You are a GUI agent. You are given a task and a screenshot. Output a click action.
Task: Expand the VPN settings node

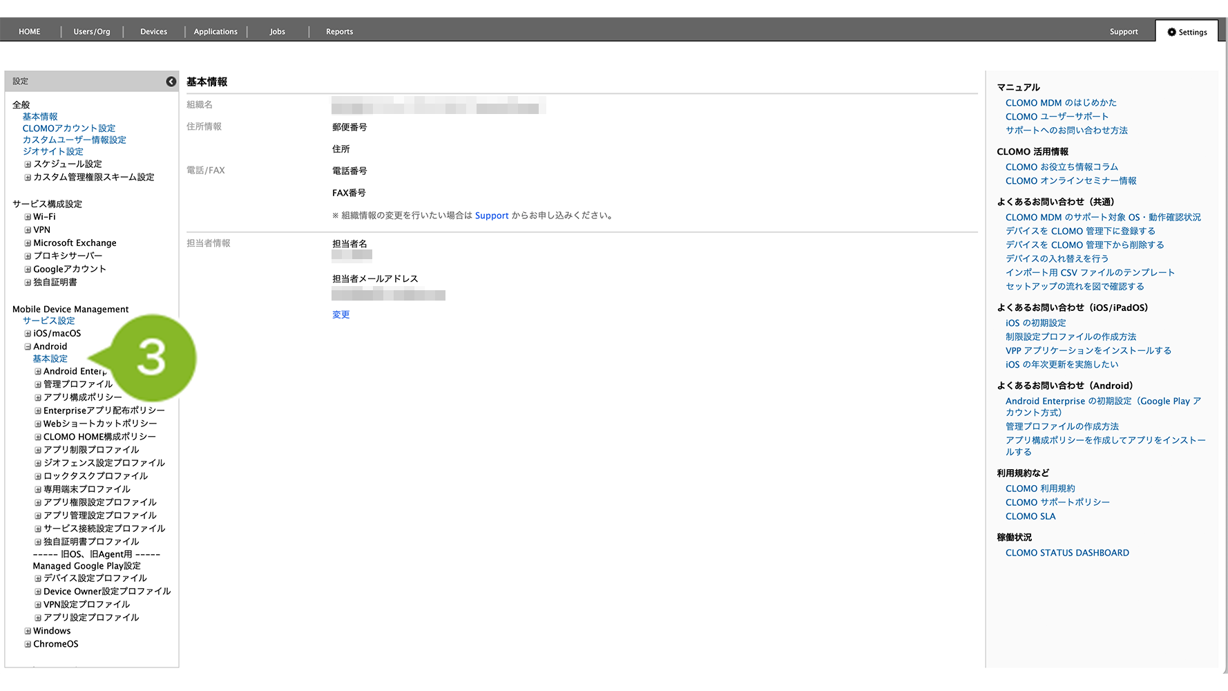[28, 230]
